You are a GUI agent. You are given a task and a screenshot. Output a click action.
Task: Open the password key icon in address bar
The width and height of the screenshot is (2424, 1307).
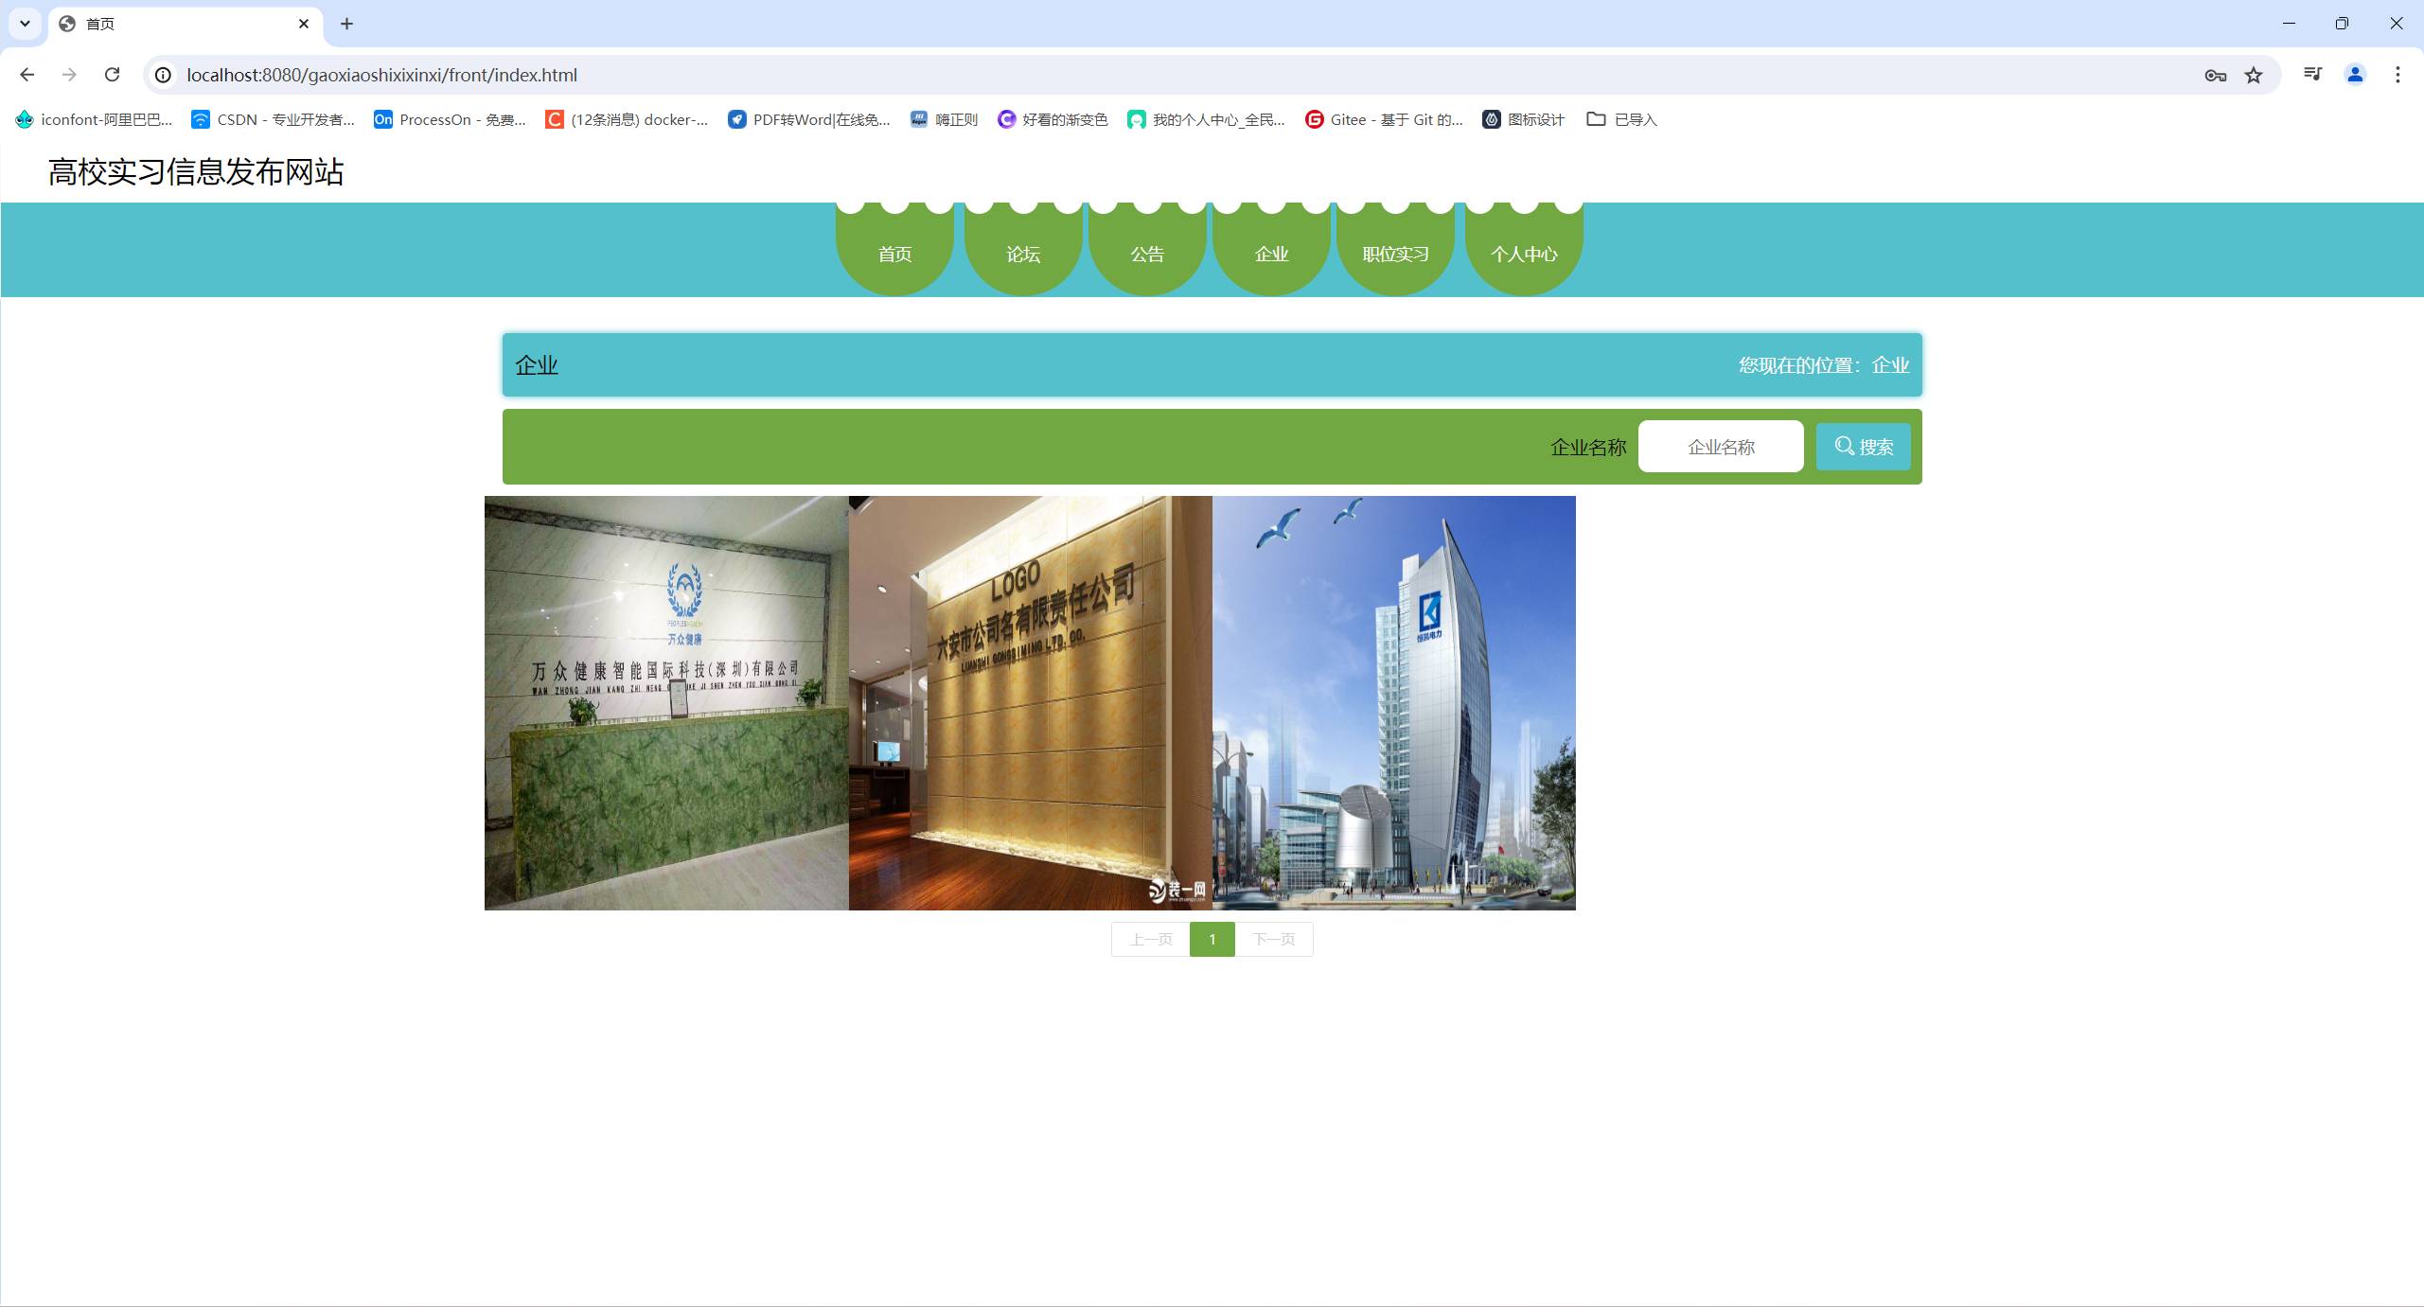click(x=2215, y=75)
